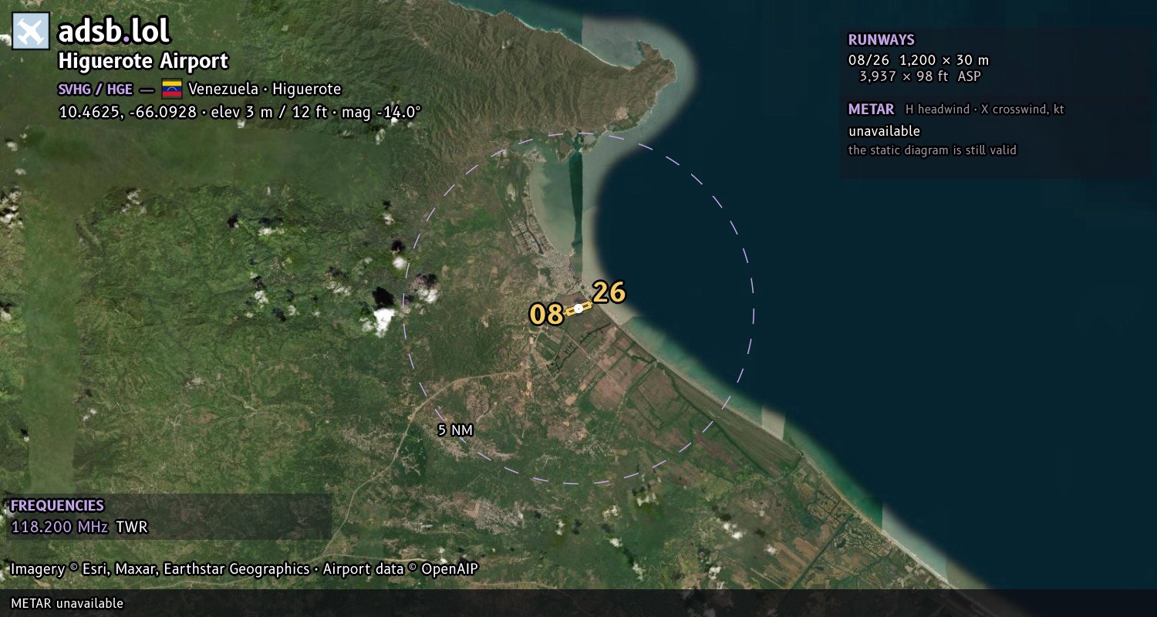The image size is (1157, 617).
Task: Click the "RUNWAYS" panel heading
Action: pos(882,40)
